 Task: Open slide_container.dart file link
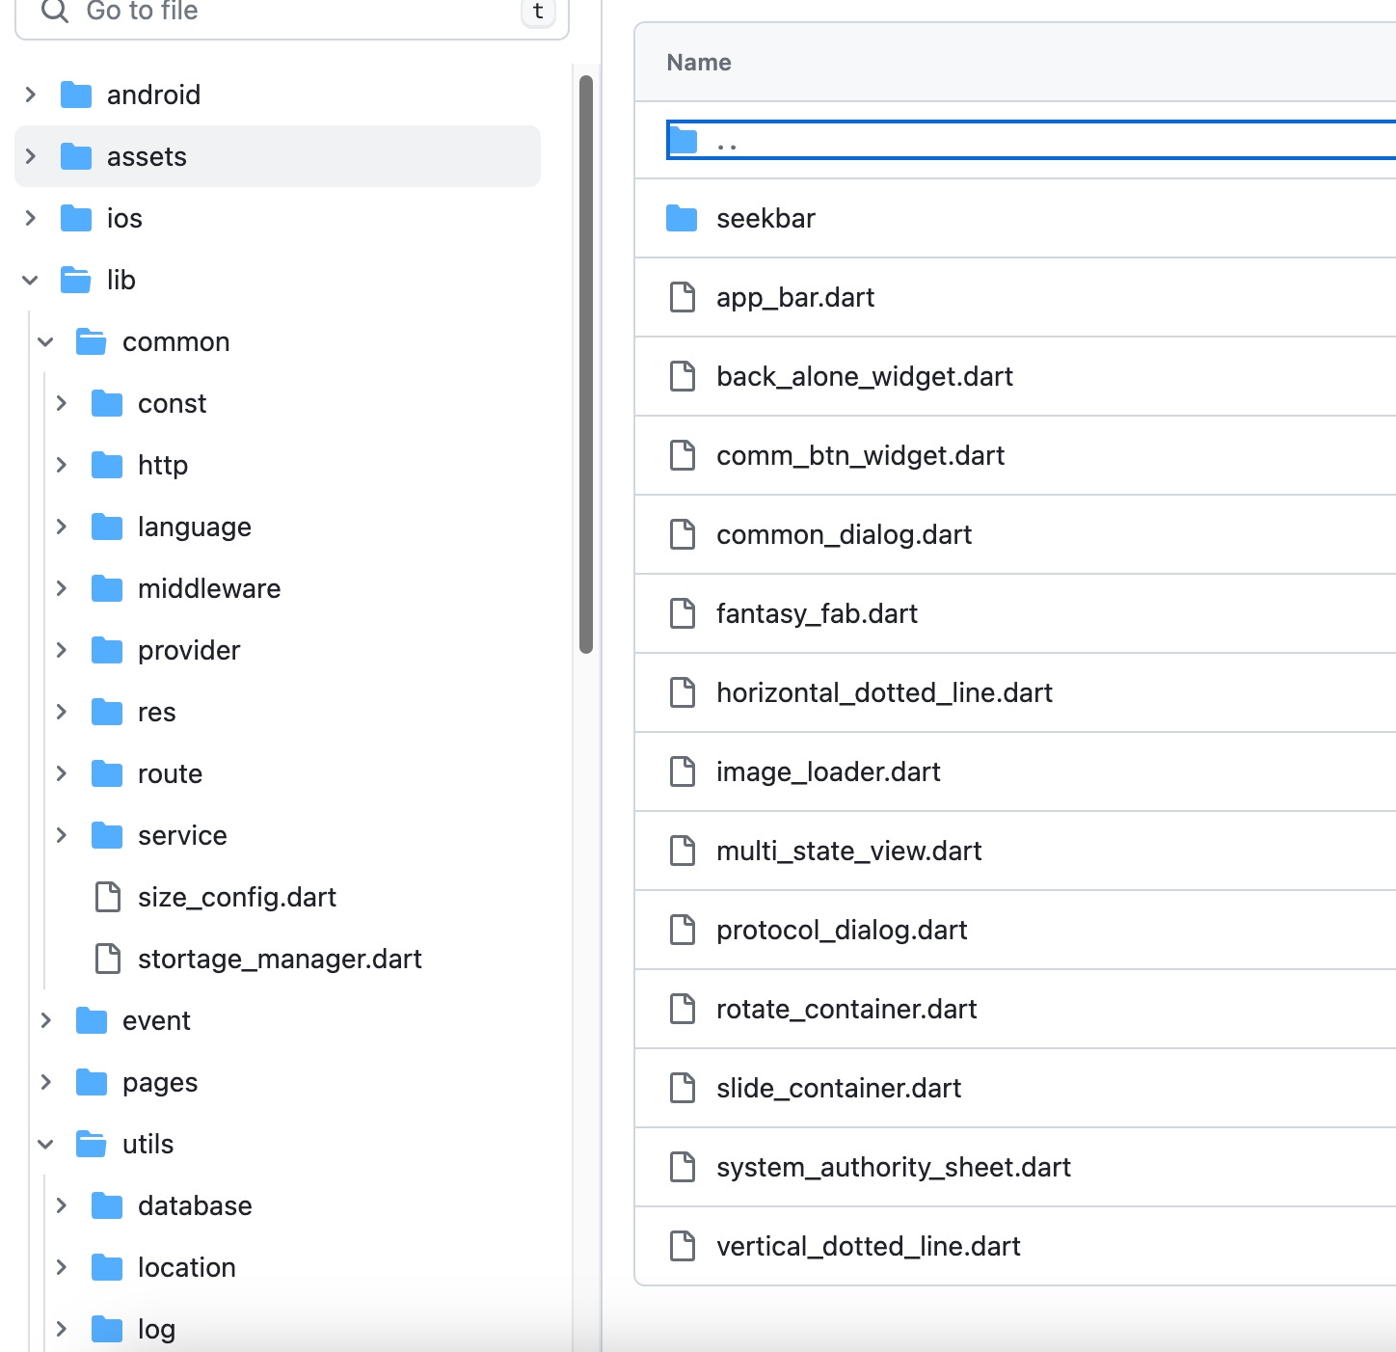[x=839, y=1088]
